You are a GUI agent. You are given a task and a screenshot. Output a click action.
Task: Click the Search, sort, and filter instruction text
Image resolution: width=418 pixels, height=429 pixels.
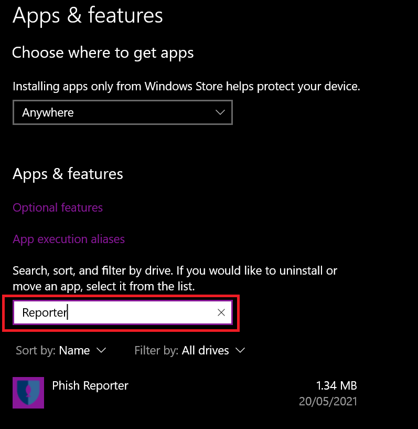[175, 278]
